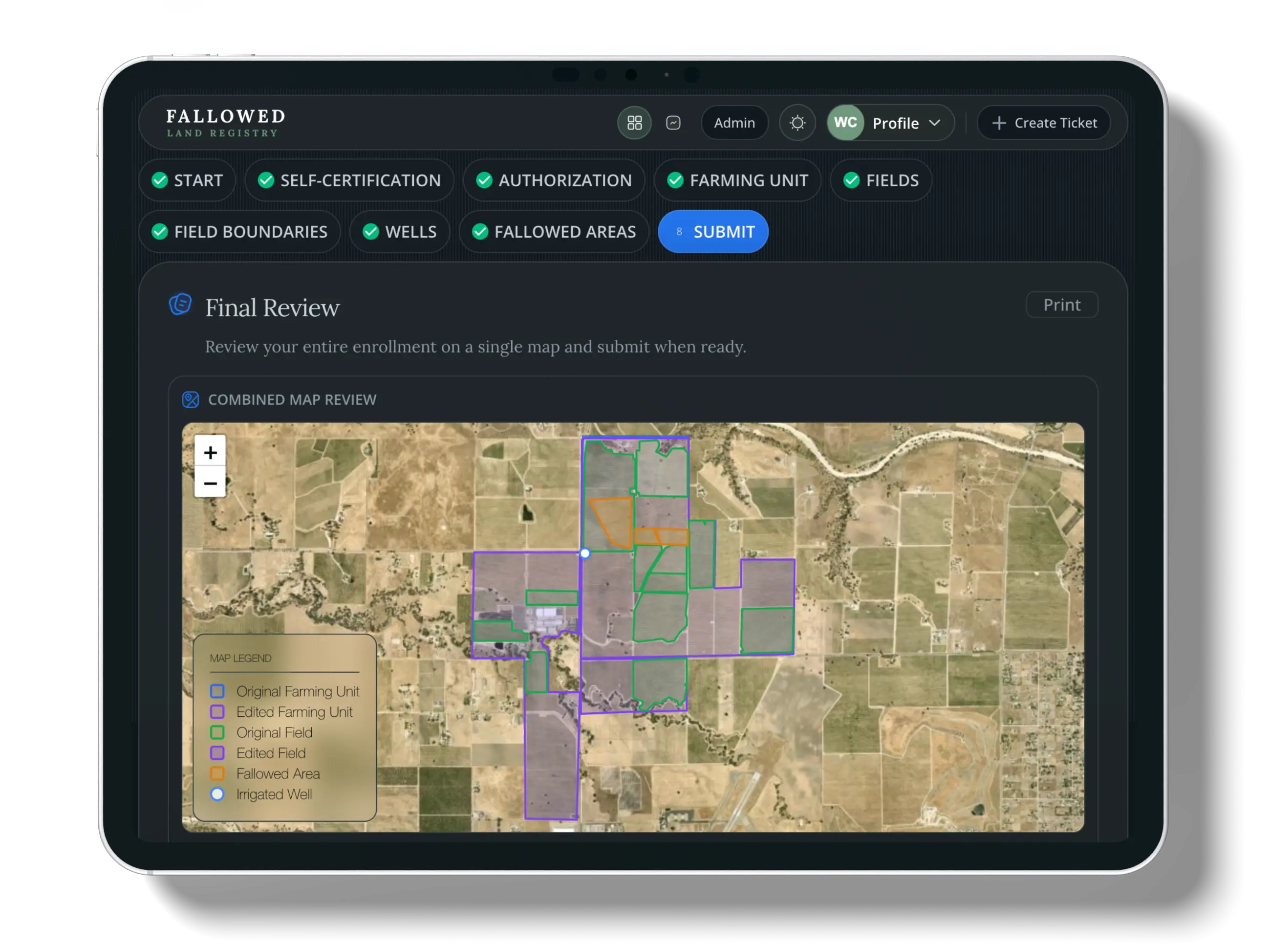
Task: Click the WC avatar circle
Action: click(845, 123)
